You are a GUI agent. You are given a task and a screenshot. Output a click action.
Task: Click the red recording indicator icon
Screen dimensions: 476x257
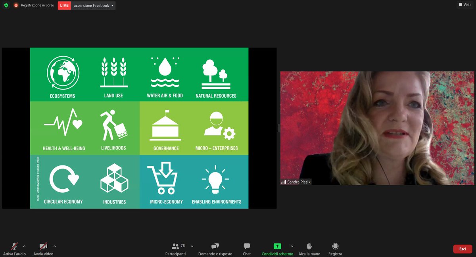point(16,6)
